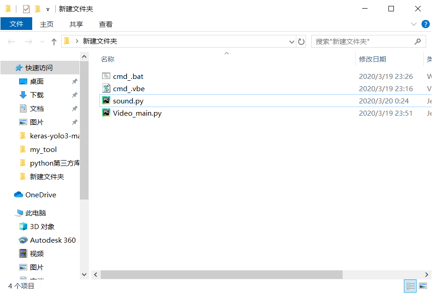Click the PyCharm icon of sound.py
This screenshot has width=432, height=293.
click(106, 100)
